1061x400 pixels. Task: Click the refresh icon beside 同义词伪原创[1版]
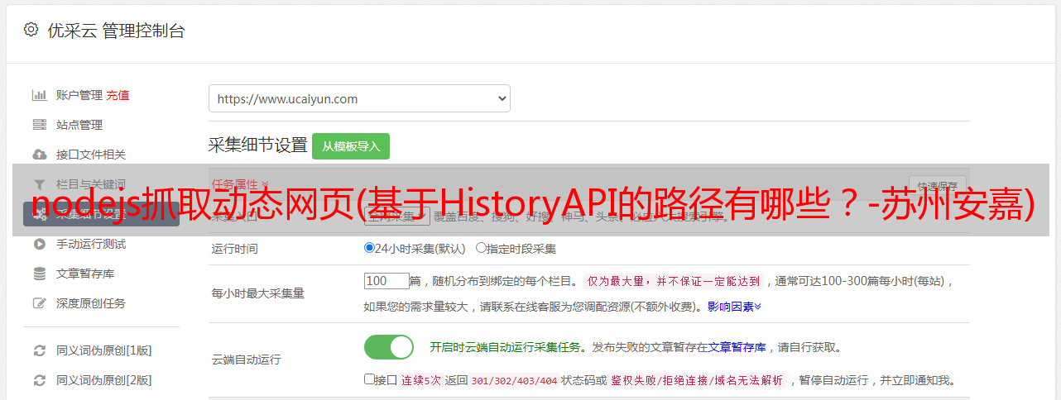pos(39,350)
